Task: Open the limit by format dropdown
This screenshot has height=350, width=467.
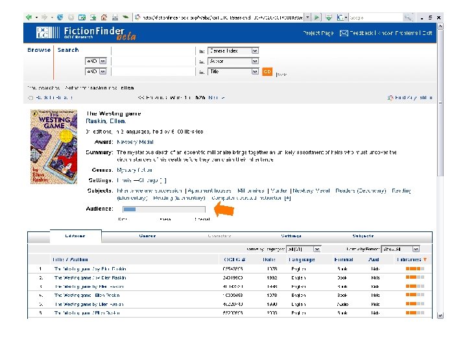Action: click(x=416, y=249)
